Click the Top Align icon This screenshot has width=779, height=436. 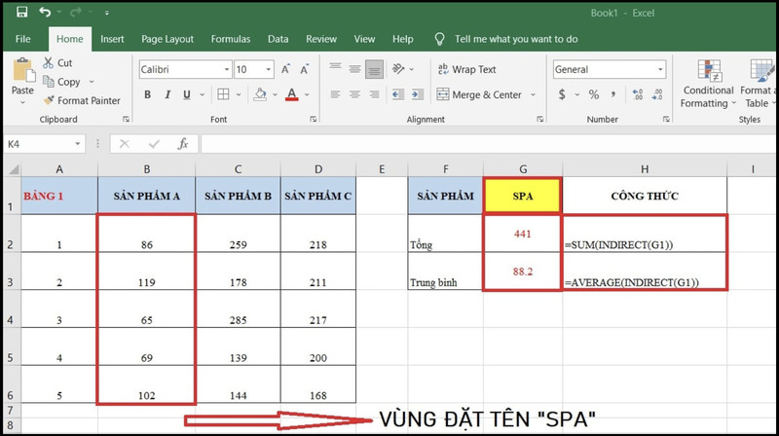[335, 68]
